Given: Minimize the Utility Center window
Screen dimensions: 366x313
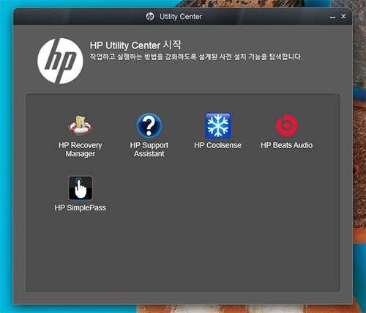Looking at the screenshot, I should 332,17.
